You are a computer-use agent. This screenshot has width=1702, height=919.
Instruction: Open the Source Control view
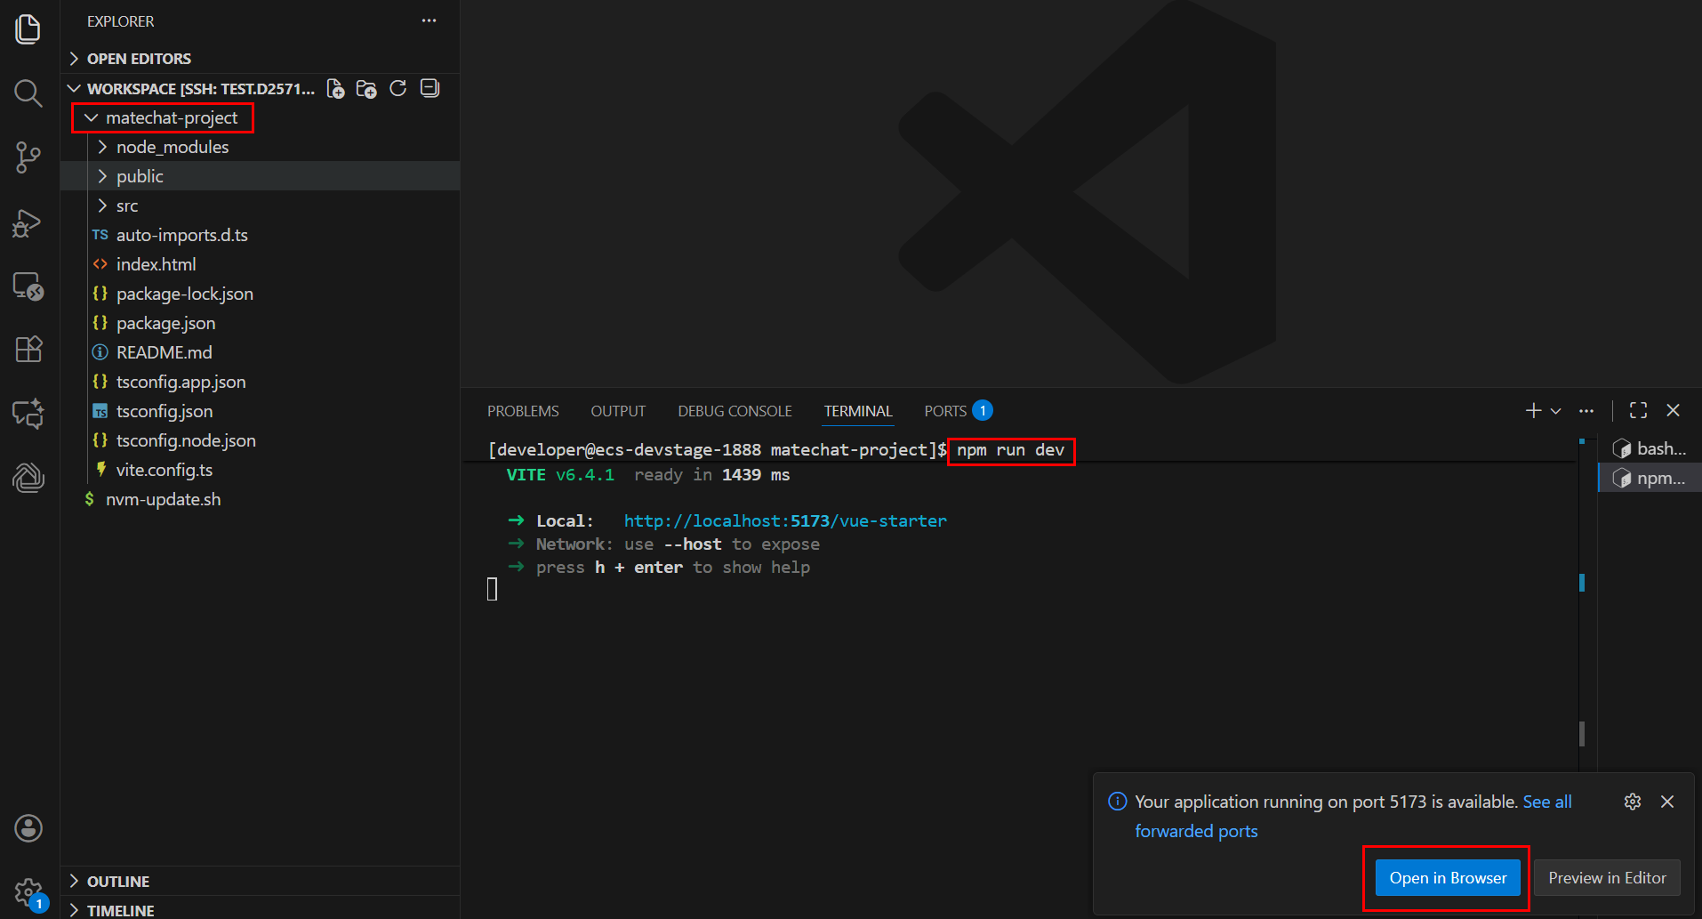click(x=28, y=157)
